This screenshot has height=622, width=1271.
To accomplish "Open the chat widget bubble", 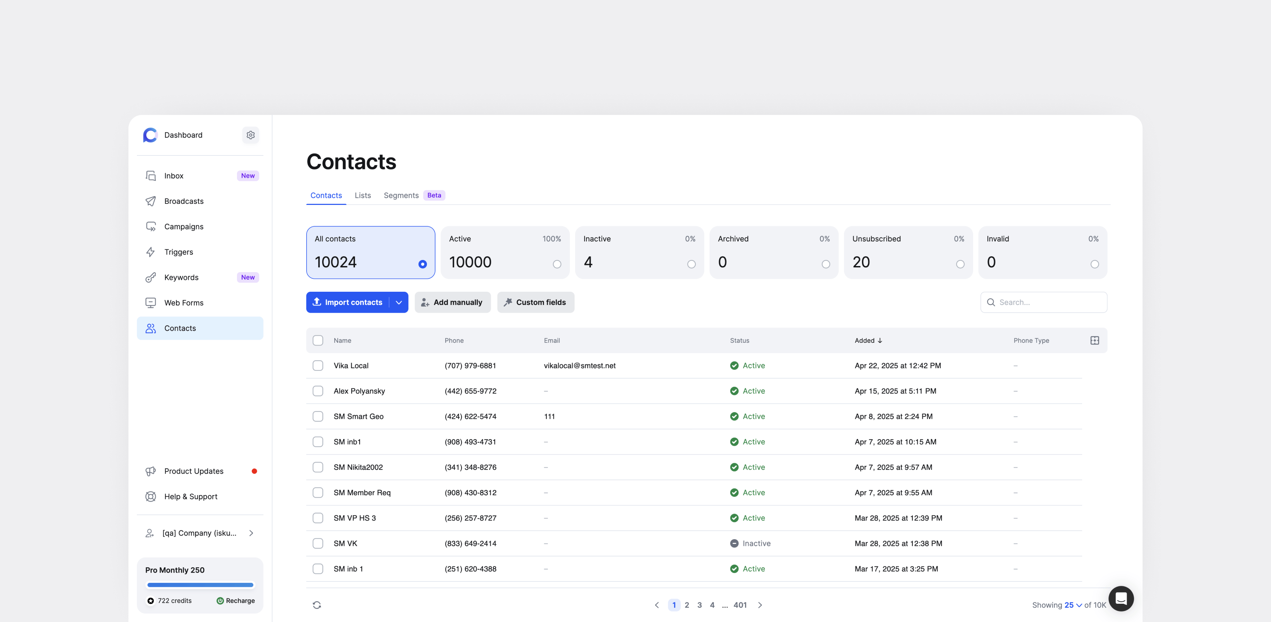I will (x=1121, y=599).
